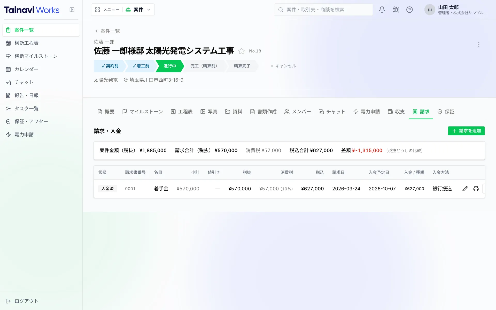Open notifications bell icon

pos(382,10)
